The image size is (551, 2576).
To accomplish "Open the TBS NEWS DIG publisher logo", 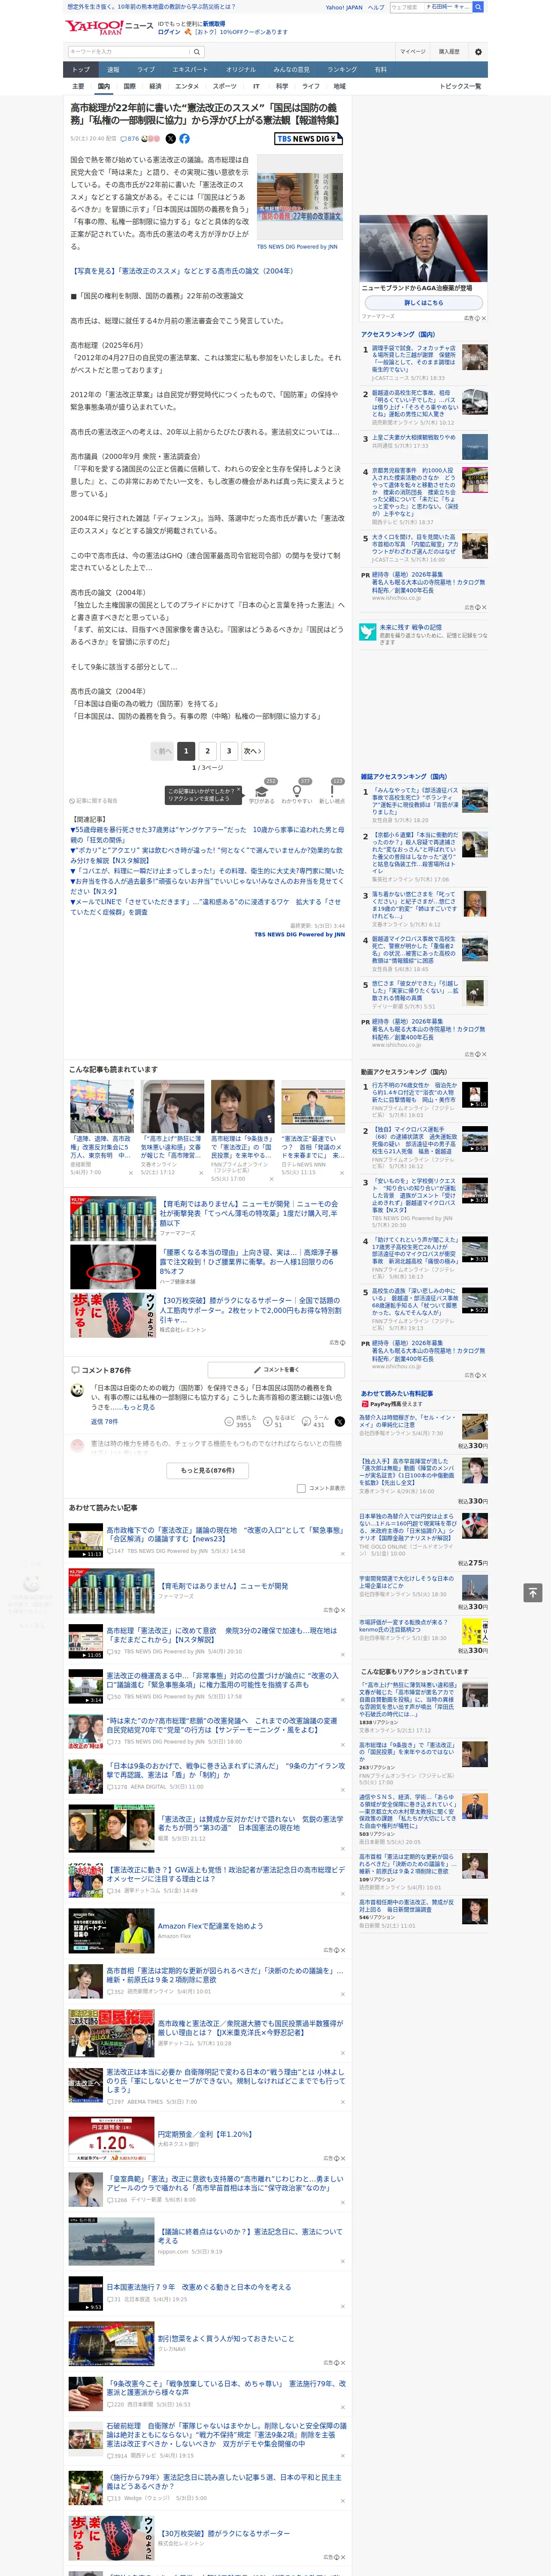I will pos(309,139).
